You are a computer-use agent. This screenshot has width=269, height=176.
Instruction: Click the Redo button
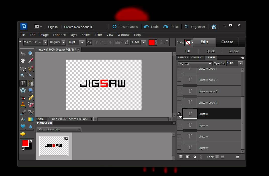pyautogui.click(x=170, y=27)
